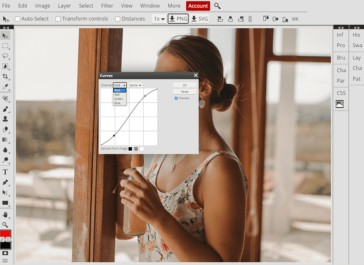The width and height of the screenshot is (364, 265).
Task: Enable Auto-Select in the options bar
Action: click(x=17, y=19)
